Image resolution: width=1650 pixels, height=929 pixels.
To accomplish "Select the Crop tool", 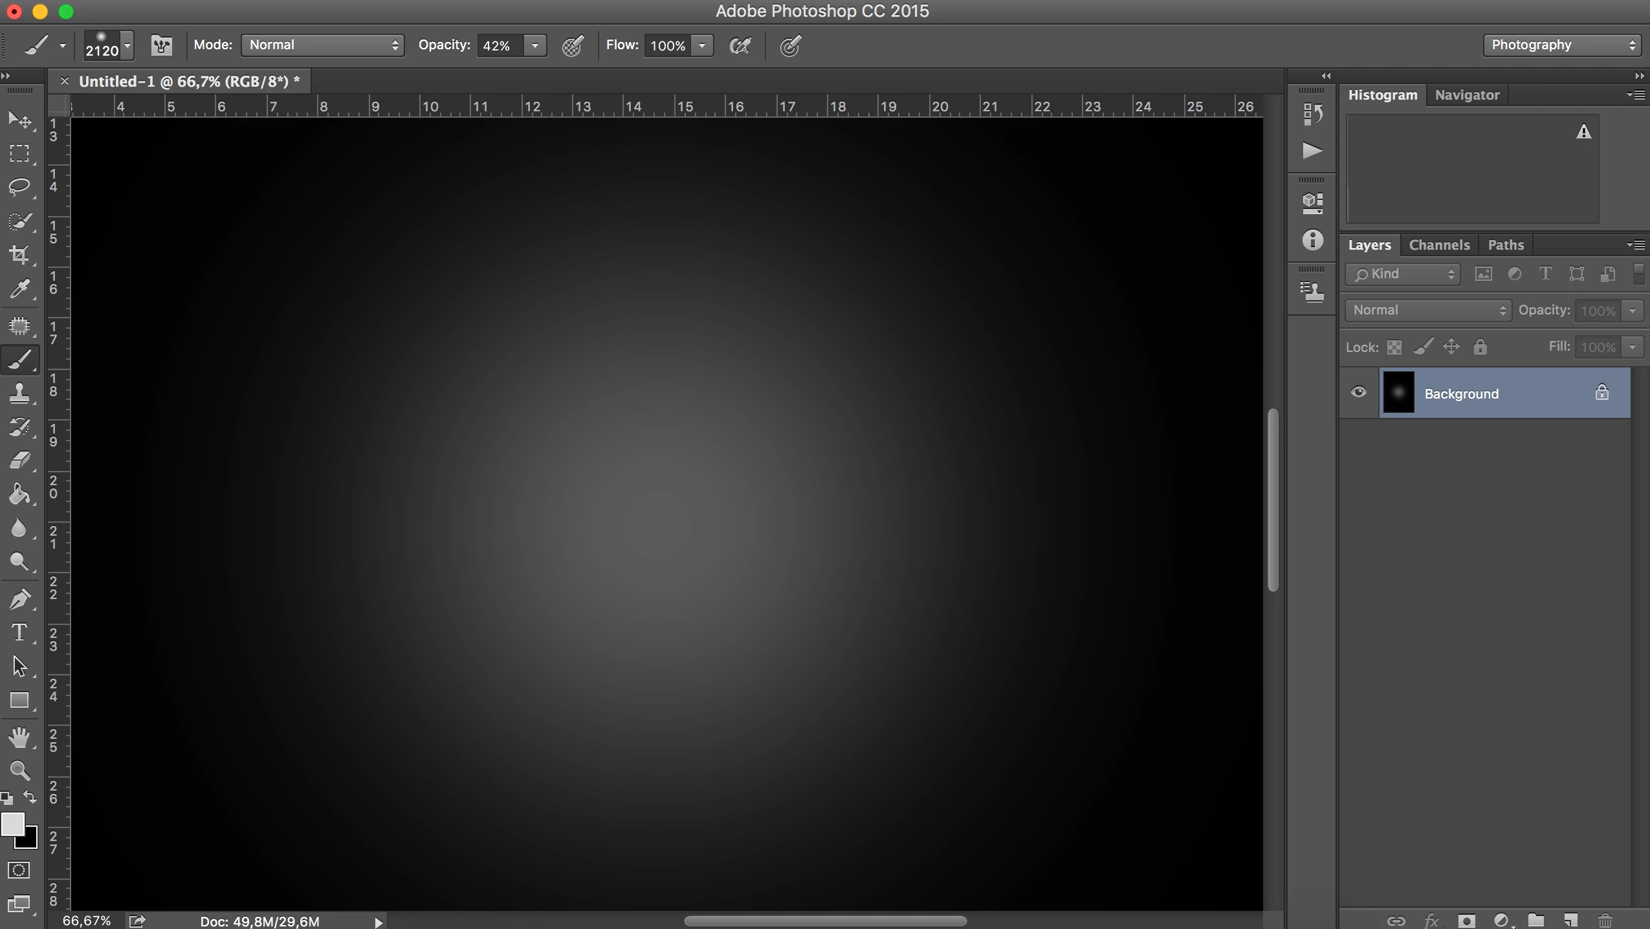I will tap(19, 254).
